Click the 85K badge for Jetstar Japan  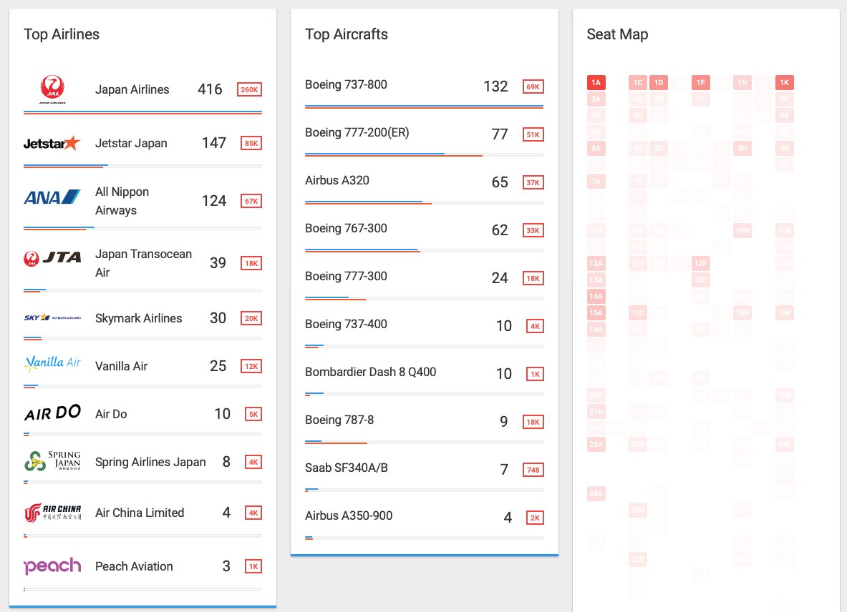pos(251,143)
